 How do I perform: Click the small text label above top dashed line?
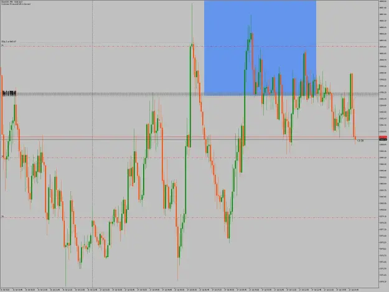pos(9,42)
